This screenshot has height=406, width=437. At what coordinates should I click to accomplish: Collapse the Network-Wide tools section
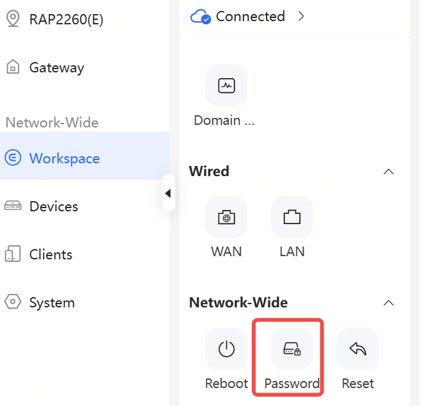pos(388,303)
